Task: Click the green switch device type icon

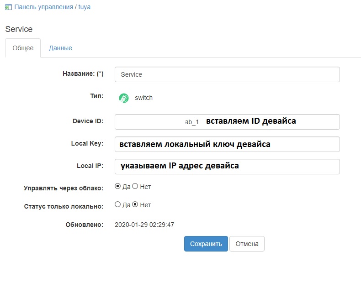Action: tap(124, 98)
